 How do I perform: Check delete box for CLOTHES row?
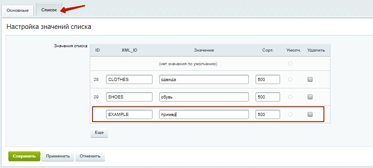[310, 80]
